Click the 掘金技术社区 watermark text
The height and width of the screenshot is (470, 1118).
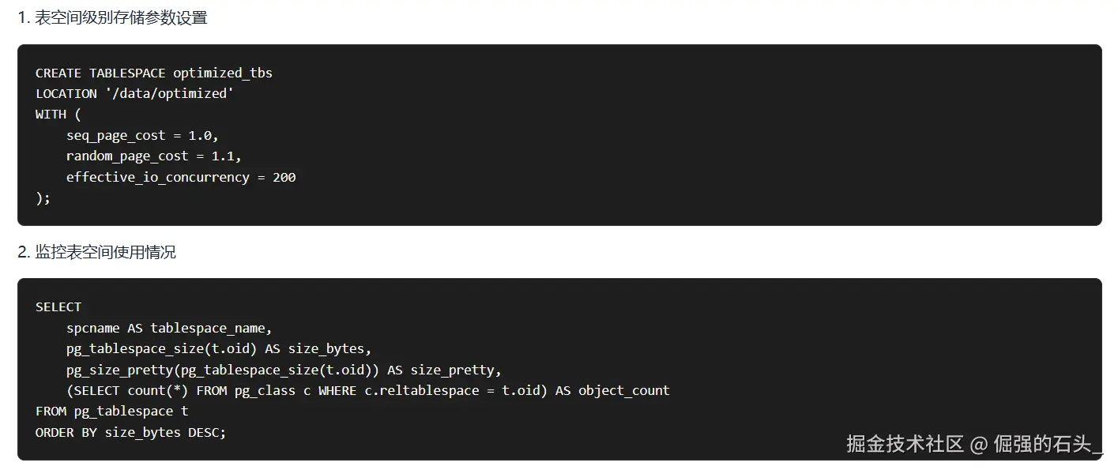tap(905, 444)
